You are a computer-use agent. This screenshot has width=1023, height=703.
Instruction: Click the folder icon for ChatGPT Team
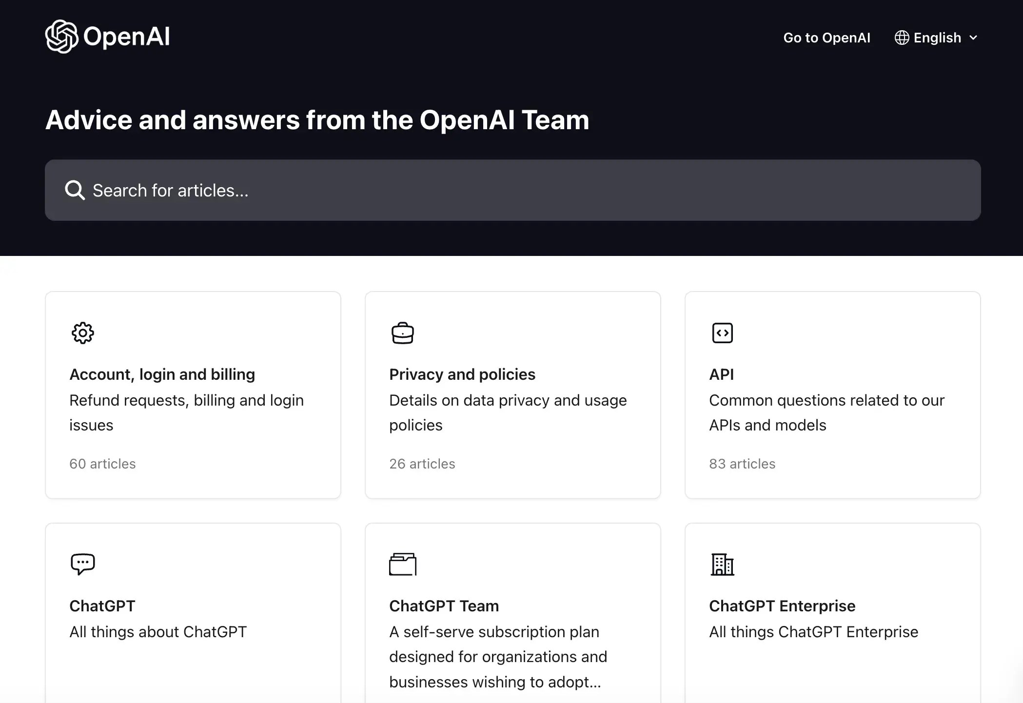402,564
